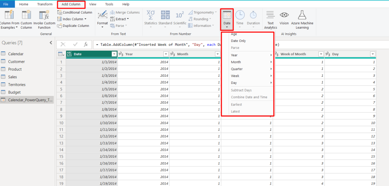The width and height of the screenshot is (389, 186).
Task: Select row number 19 header
Action: tap(61, 183)
